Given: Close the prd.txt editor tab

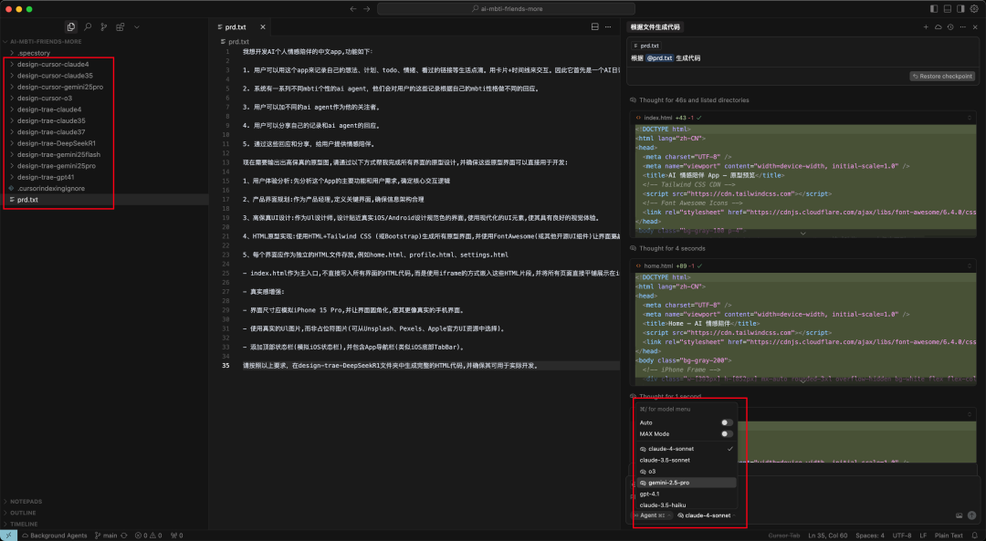Looking at the screenshot, I should (x=263, y=27).
